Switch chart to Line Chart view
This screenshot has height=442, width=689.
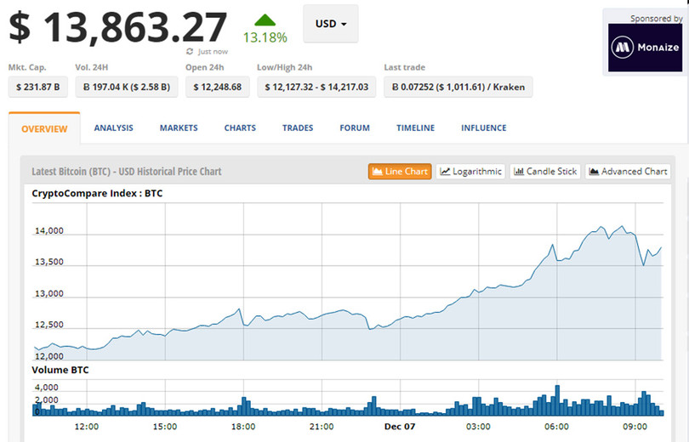pos(400,172)
